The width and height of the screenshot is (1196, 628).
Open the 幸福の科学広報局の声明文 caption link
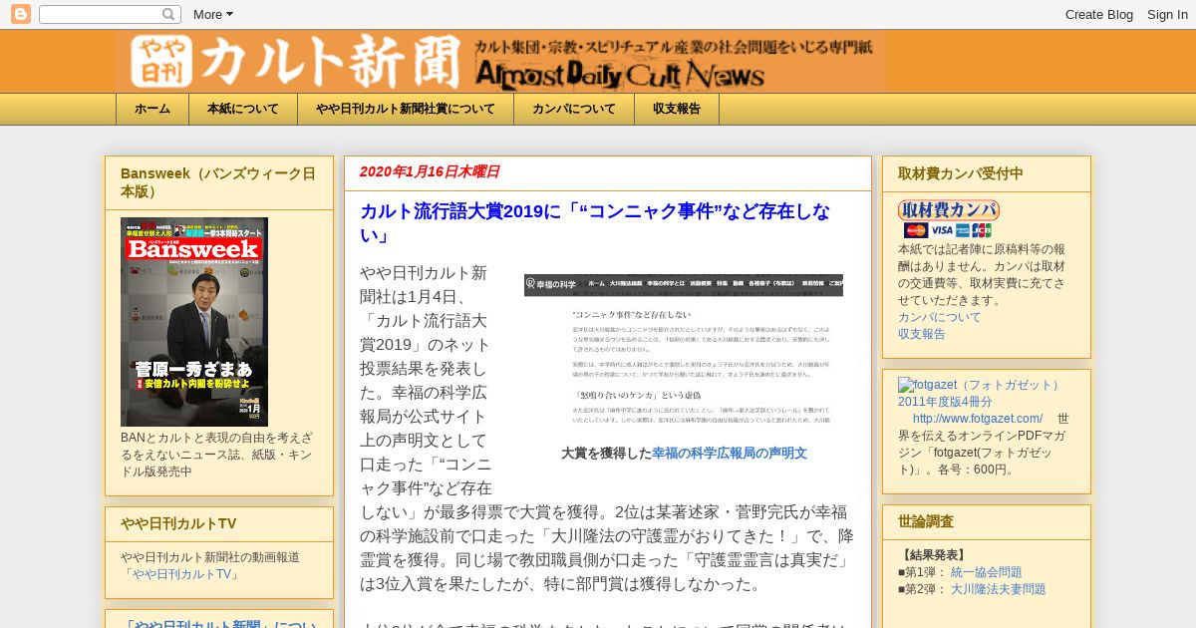coord(730,453)
